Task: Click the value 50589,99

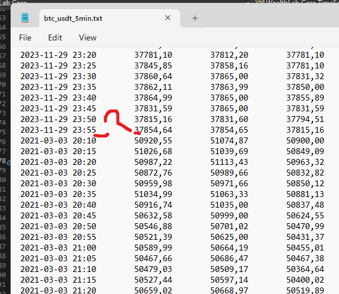Action: click(x=153, y=248)
